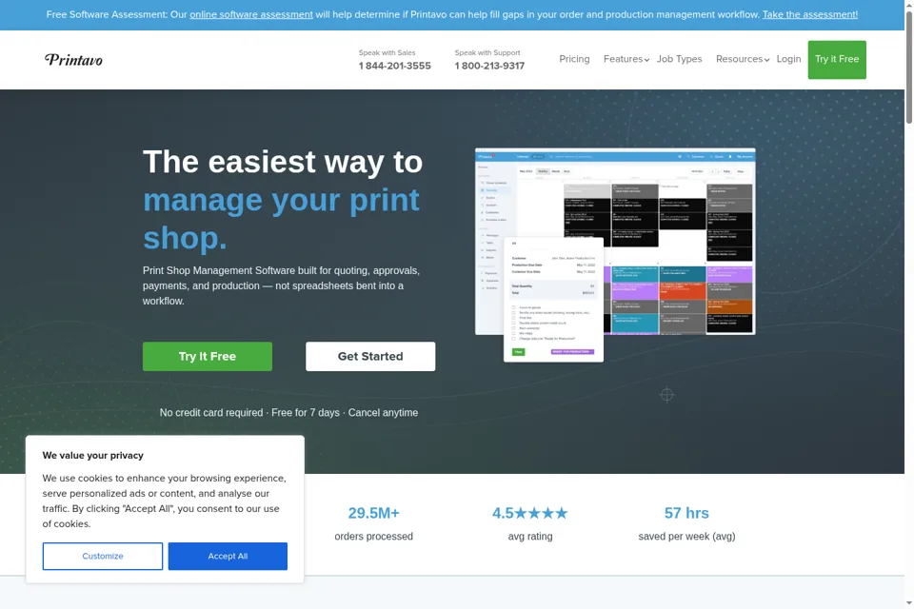Screen dimensions: 914x609
Task: Select the manage your print shop headline
Action: (281, 219)
